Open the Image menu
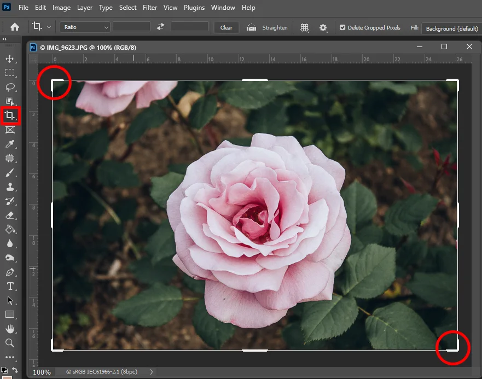Image resolution: width=482 pixels, height=379 pixels. [61, 8]
